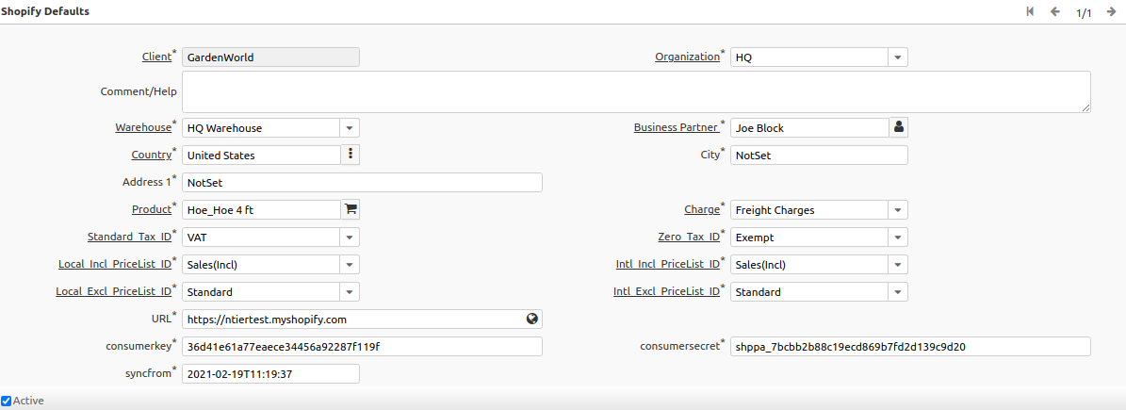The height and width of the screenshot is (410, 1126).
Task: Expand Zero_Tax_ID dropdown
Action: pos(898,238)
